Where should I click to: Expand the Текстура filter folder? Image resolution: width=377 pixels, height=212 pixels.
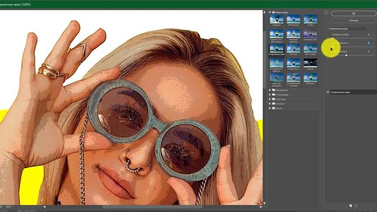point(270,100)
